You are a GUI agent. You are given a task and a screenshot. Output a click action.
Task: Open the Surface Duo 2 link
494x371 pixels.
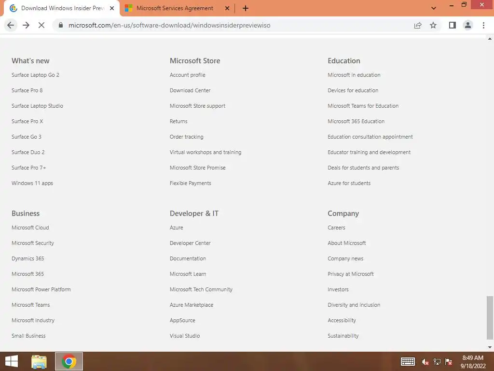pyautogui.click(x=28, y=152)
